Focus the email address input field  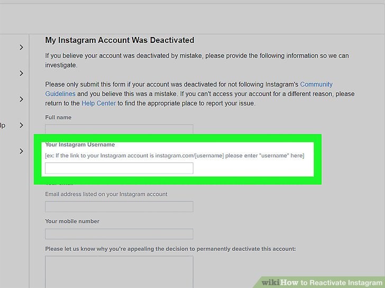point(119,206)
